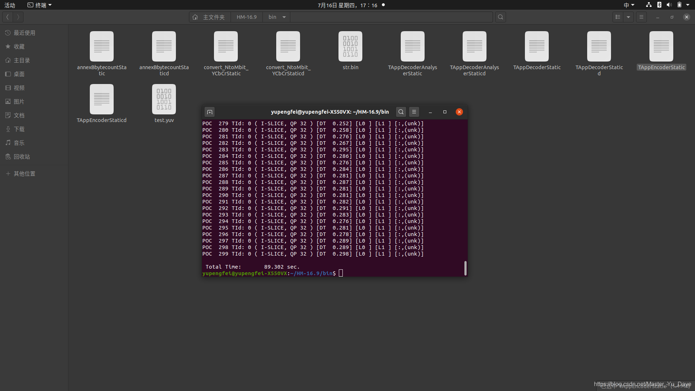Open system menu dropdown arrow
Image resolution: width=695 pixels, height=391 pixels.
(688, 5)
